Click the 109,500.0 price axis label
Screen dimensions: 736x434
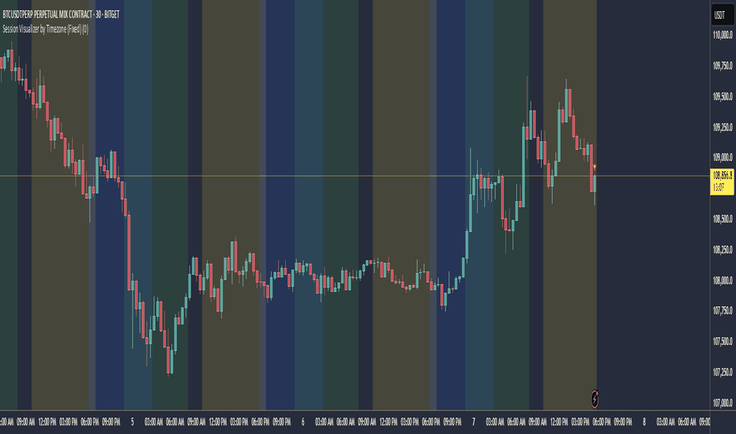pyautogui.click(x=723, y=96)
